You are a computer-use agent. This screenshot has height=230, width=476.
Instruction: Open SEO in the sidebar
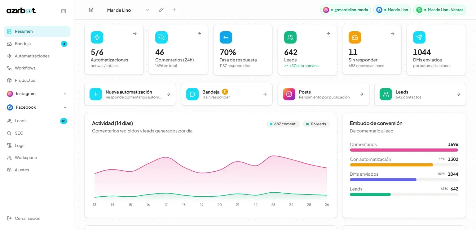coord(37,133)
